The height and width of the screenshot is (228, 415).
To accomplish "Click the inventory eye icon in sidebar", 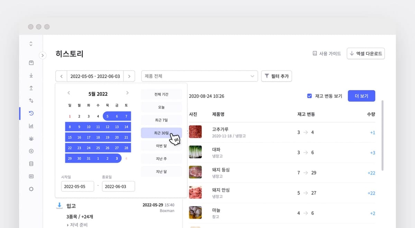I will tap(31, 138).
